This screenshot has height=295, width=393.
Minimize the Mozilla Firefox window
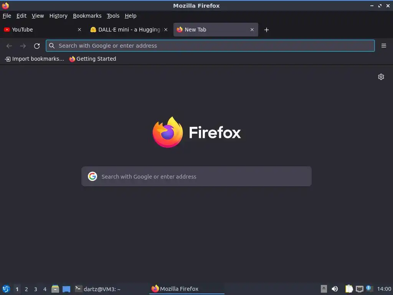[x=372, y=6]
